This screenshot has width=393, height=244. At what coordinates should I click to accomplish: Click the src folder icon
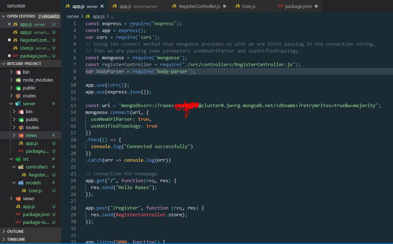coord(18,159)
